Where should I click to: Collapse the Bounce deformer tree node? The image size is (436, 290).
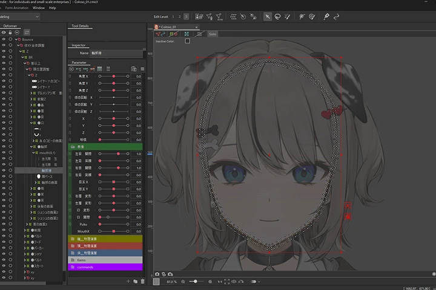click(x=16, y=39)
